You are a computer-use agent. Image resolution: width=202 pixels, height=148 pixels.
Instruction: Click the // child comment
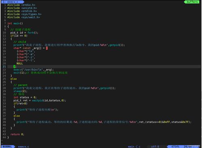20,42
